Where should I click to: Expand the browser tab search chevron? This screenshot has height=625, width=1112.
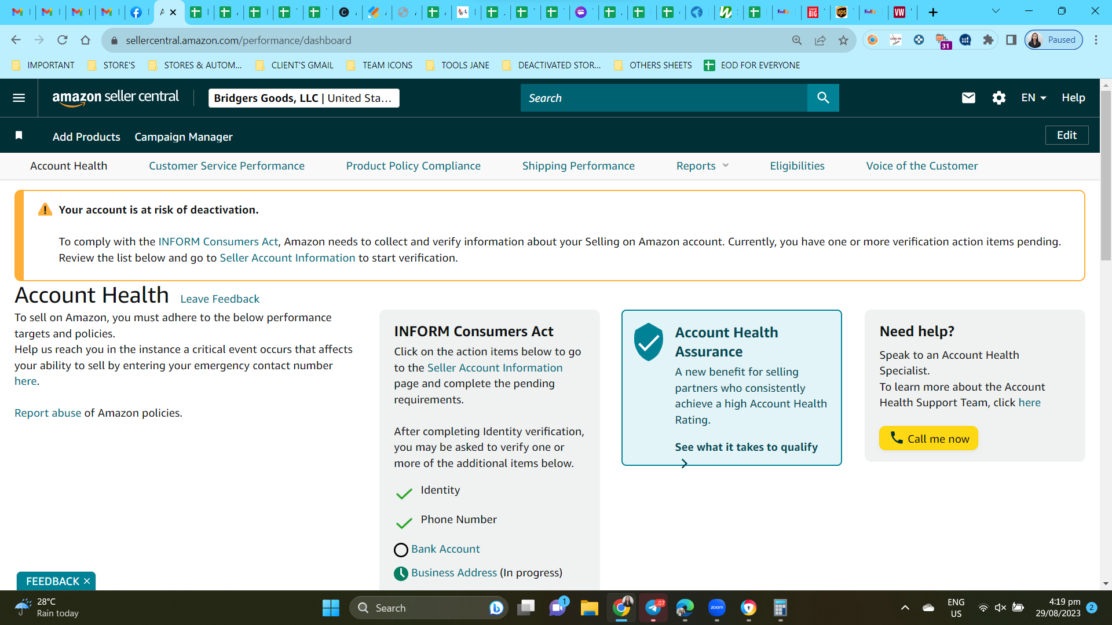tap(996, 11)
